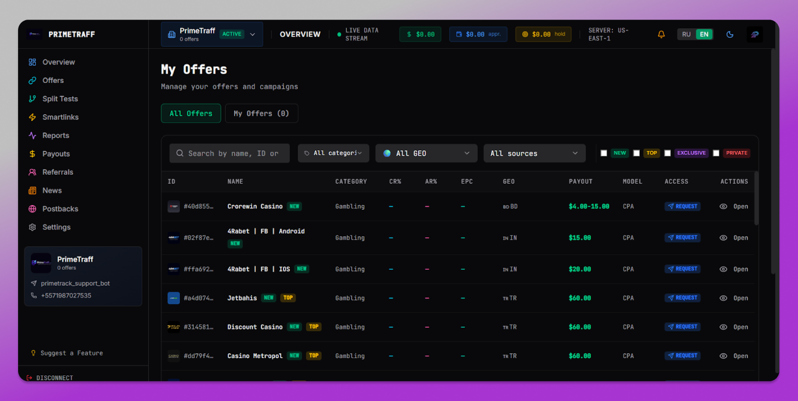Open the Referrals people icon
The height and width of the screenshot is (401, 798).
(32, 172)
